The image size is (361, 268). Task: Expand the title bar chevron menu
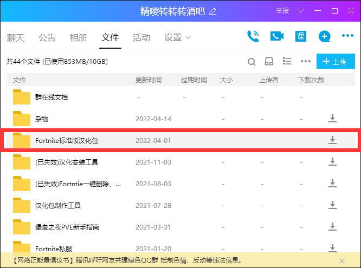[x=300, y=11]
